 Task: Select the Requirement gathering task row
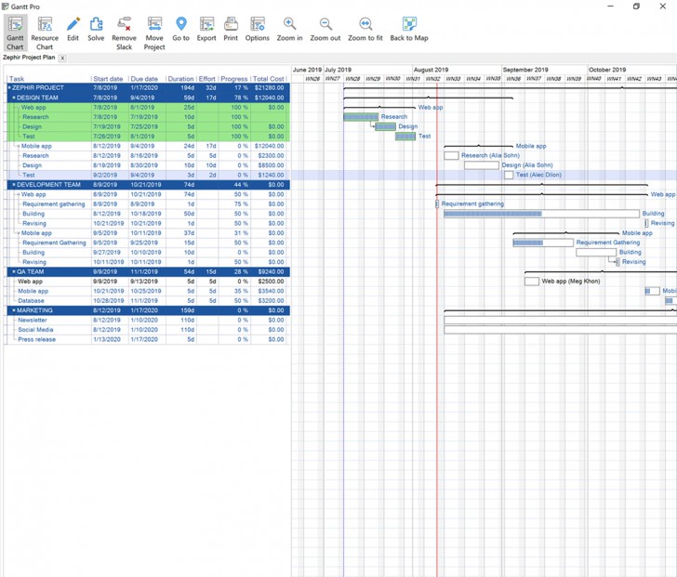tap(148, 204)
